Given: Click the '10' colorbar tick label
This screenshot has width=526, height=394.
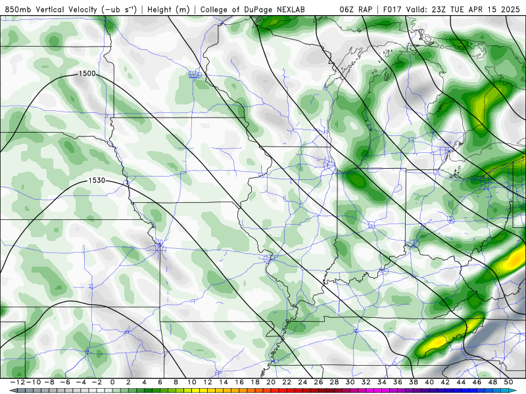Looking at the screenshot, I should (x=191, y=382).
